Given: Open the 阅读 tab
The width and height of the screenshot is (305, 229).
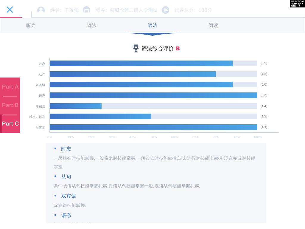Looking at the screenshot, I should (x=213, y=26).
